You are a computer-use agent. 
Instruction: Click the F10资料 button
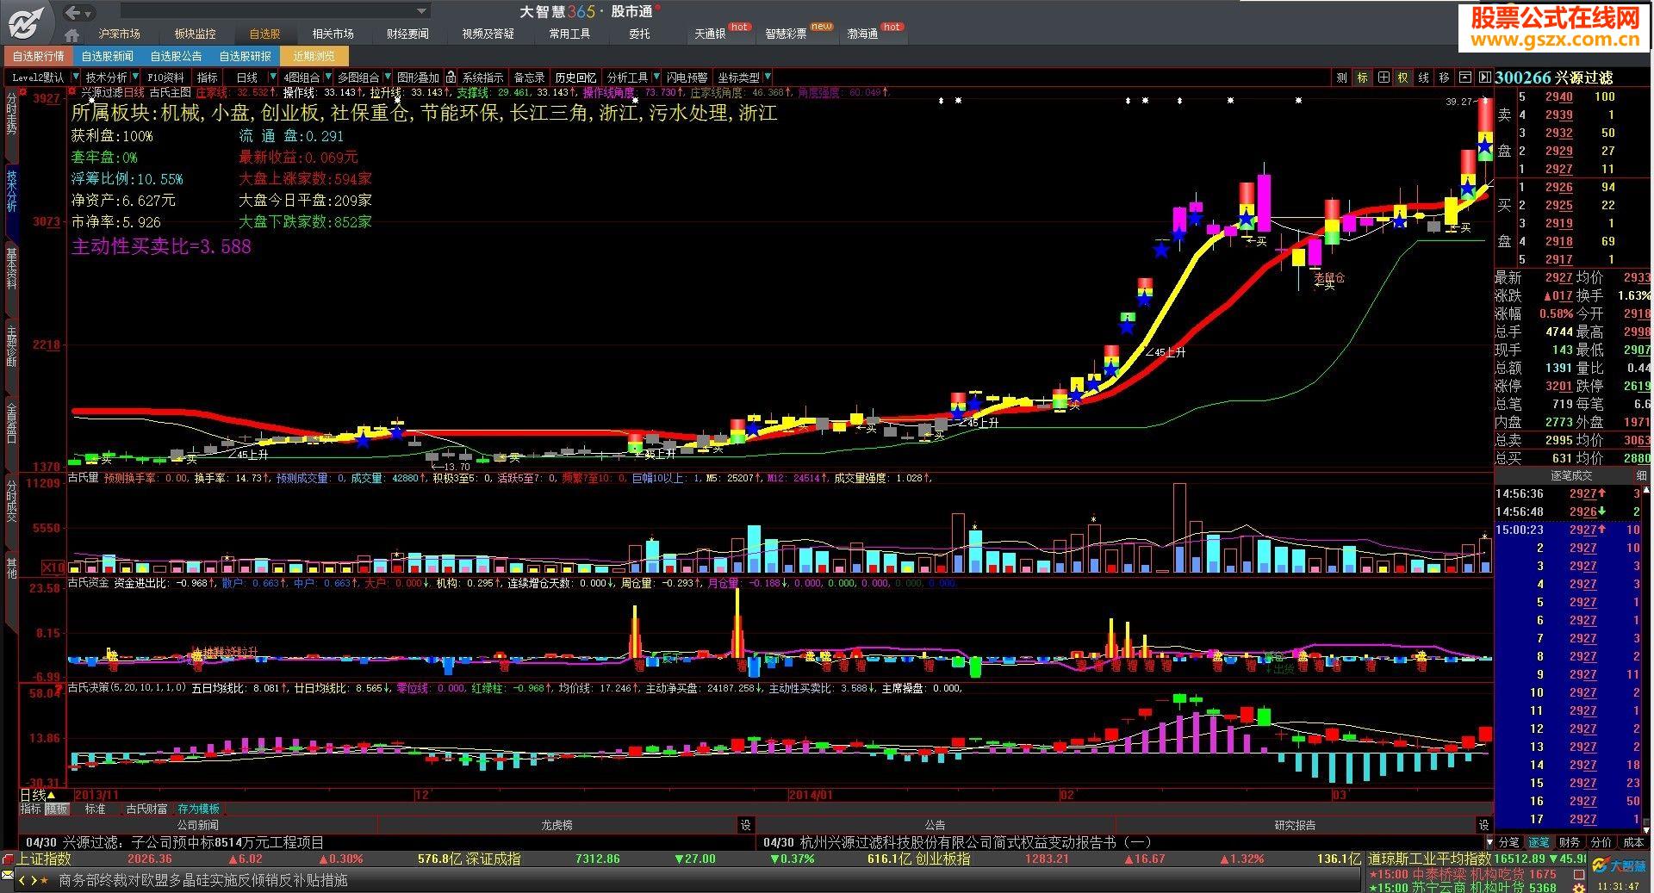click(x=165, y=78)
